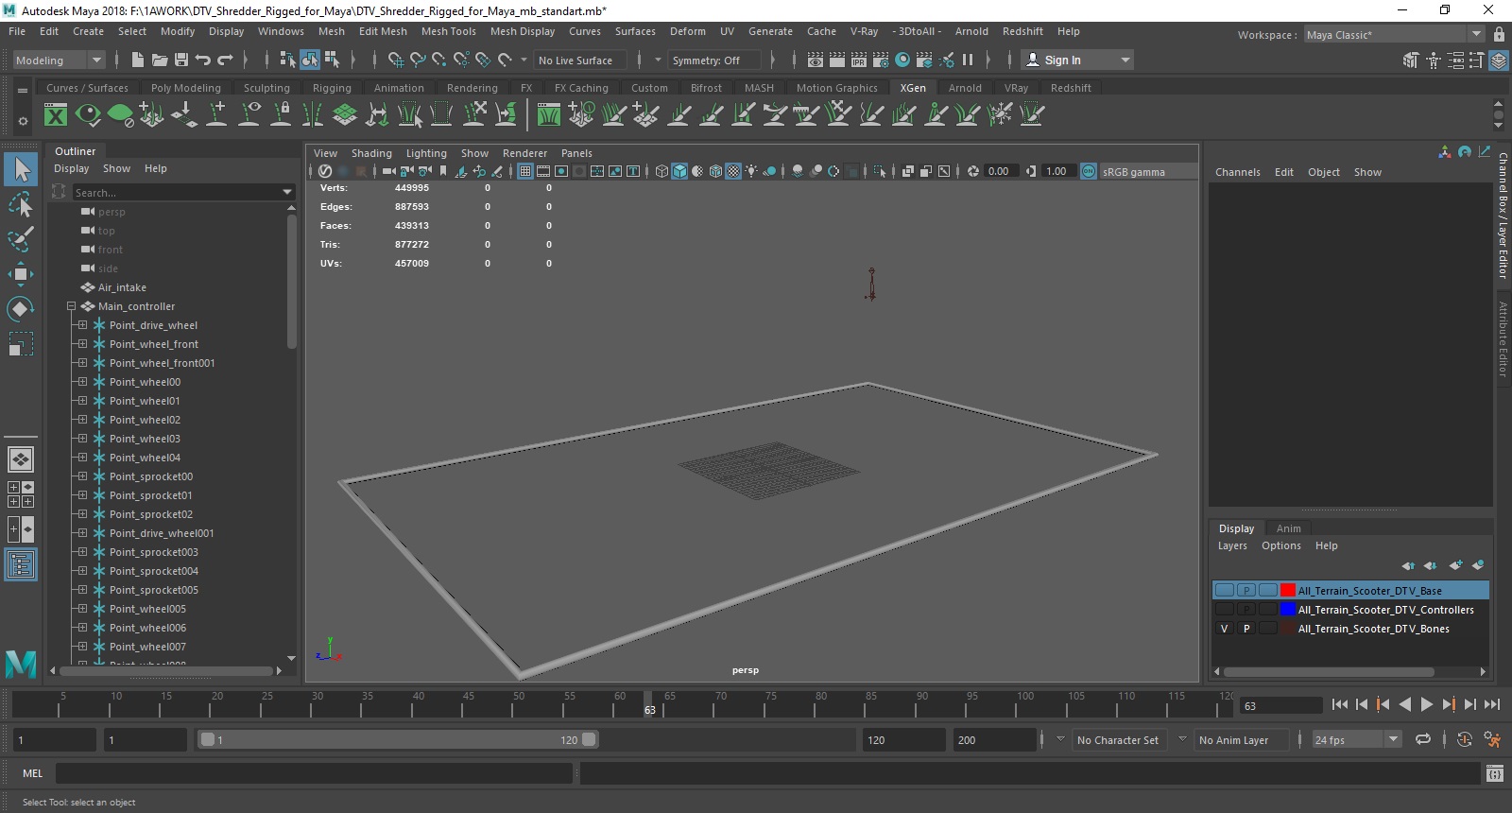
Task: Open the Workspace Maya Classic dropdown
Action: pyautogui.click(x=1395, y=34)
